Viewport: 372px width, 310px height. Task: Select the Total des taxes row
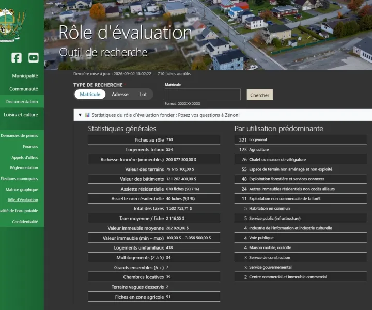coord(154,209)
